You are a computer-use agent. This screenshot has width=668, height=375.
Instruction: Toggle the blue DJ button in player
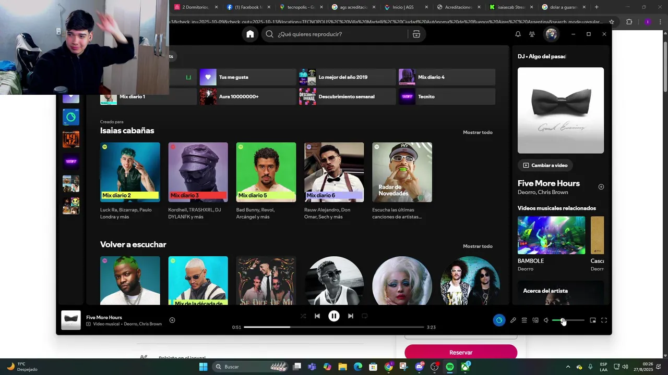pos(499,320)
